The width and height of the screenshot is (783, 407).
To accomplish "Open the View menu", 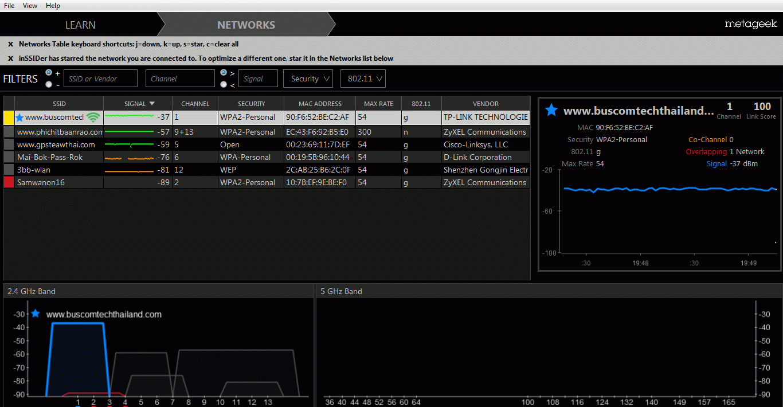I will 30,6.
